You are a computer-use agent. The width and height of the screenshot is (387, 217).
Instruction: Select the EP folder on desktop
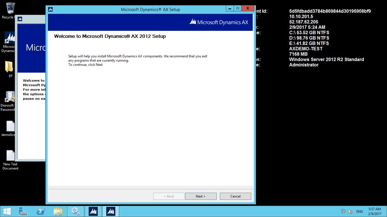[x=10, y=70]
